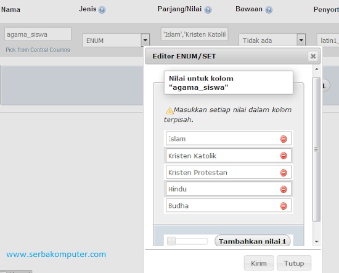Click the Panjang/Nilai values field
The height and width of the screenshot is (273, 339).
click(x=194, y=34)
